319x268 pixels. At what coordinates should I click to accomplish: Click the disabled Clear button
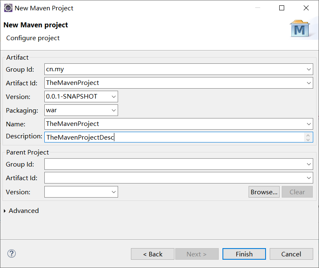[297, 192]
